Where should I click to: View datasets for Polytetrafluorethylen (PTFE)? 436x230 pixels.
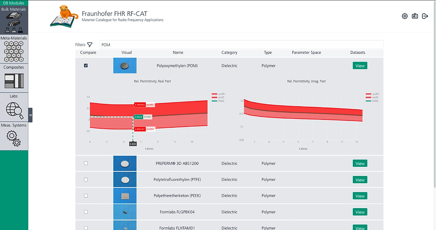[x=360, y=180]
